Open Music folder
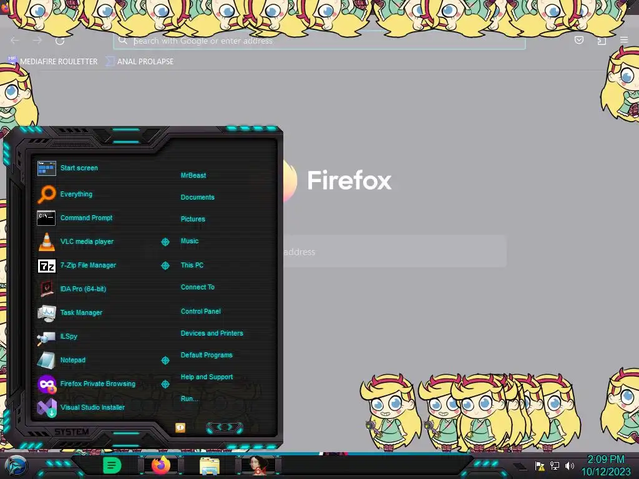Viewport: 639px width, 479px height. pos(190,241)
